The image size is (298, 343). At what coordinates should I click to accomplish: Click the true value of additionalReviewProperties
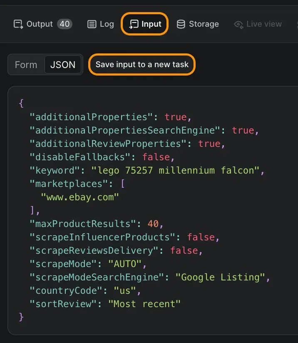209,144
